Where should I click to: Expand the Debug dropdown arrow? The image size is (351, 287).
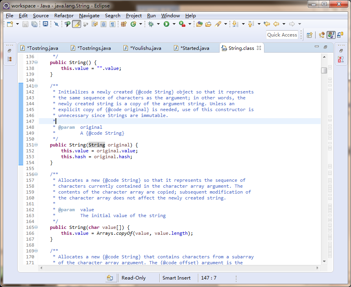point(158,24)
